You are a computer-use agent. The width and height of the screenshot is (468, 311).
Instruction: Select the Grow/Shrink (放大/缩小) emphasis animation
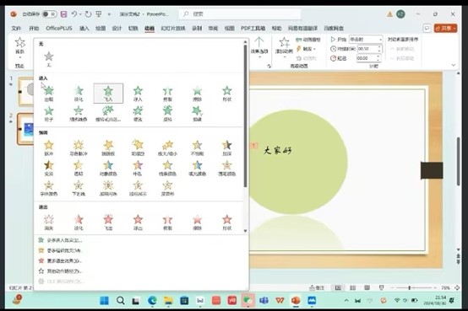tap(167, 148)
